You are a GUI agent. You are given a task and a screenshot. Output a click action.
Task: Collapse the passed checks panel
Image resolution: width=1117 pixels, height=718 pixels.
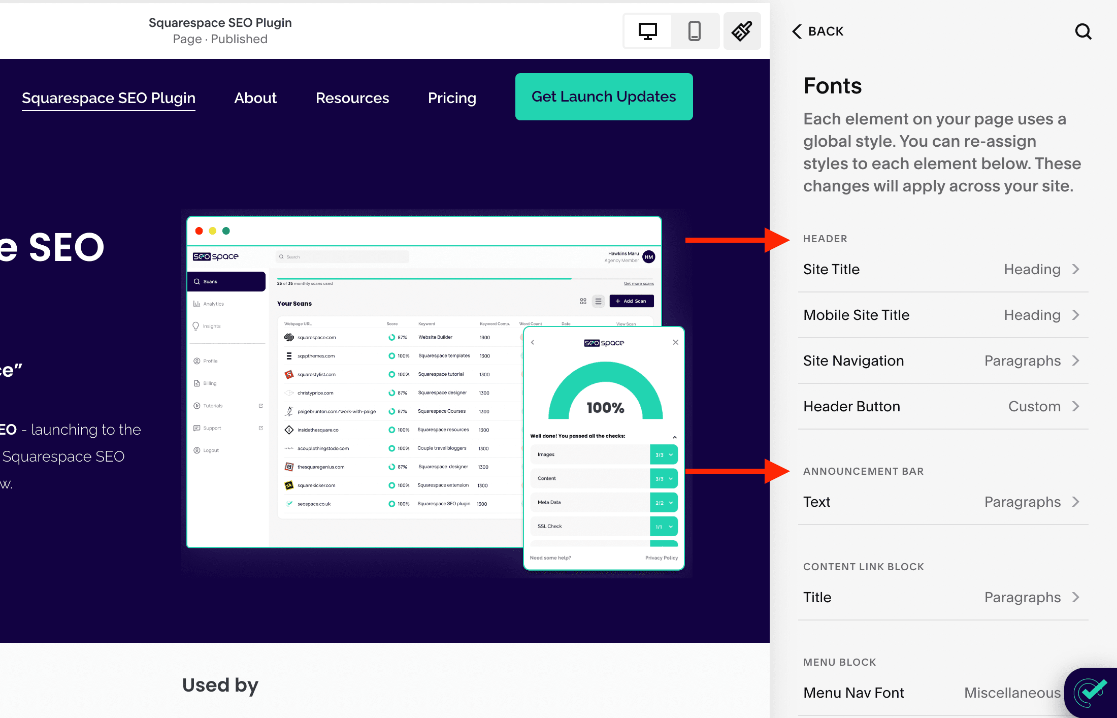pyautogui.click(x=675, y=437)
